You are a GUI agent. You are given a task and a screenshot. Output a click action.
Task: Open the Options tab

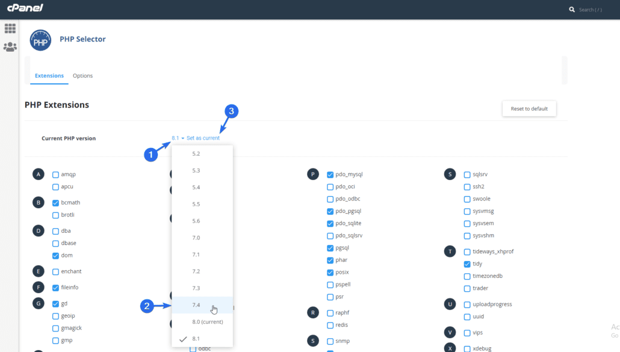[82, 75]
